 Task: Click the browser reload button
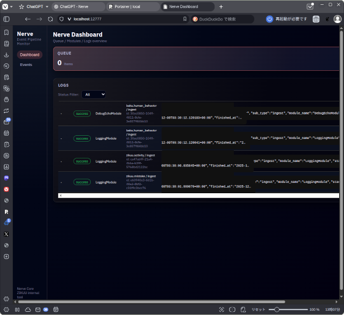click(50, 19)
